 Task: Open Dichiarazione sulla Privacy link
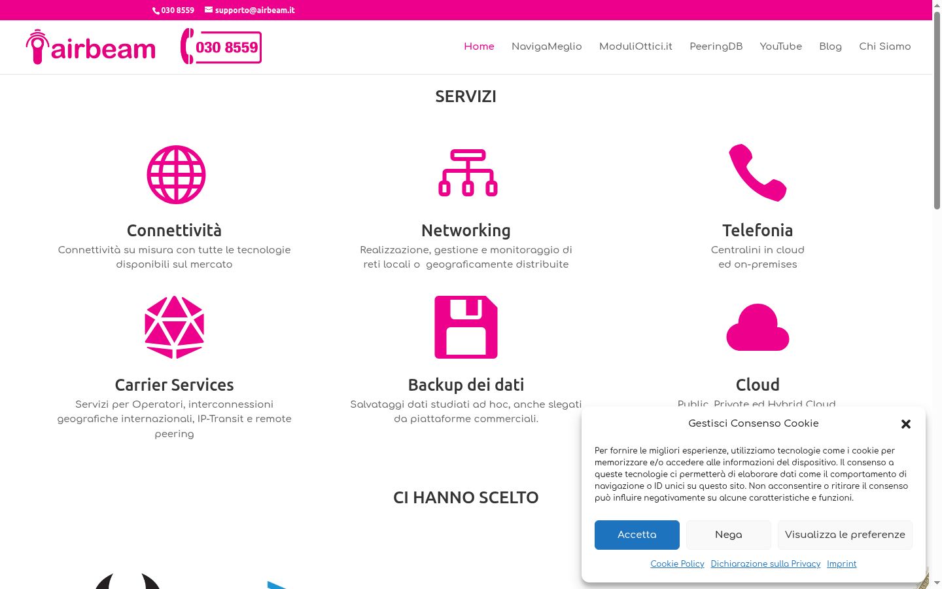(765, 564)
